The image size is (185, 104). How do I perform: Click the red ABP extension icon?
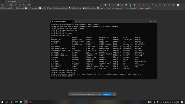pyautogui.click(x=109, y=5)
